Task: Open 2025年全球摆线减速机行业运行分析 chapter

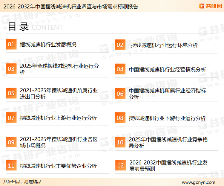Action: pos(59,69)
